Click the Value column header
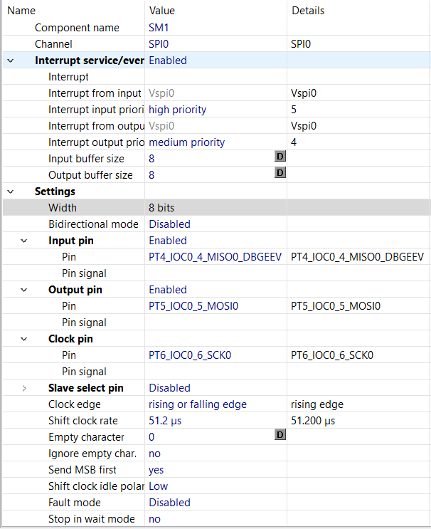Image resolution: width=431 pixels, height=529 pixels. coord(162,11)
